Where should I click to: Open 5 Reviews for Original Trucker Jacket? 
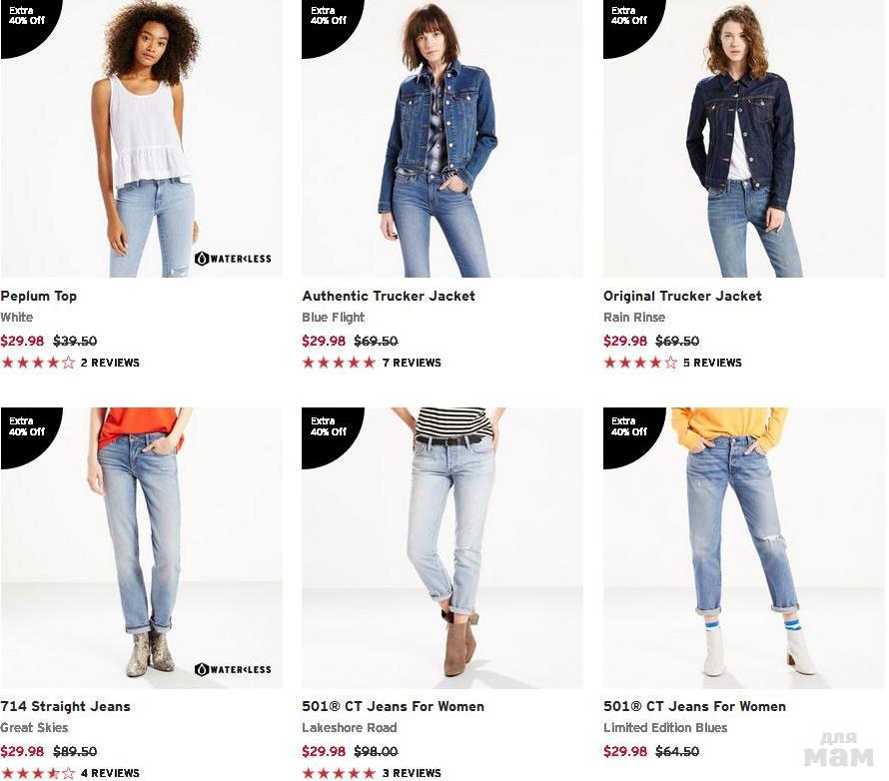712,363
